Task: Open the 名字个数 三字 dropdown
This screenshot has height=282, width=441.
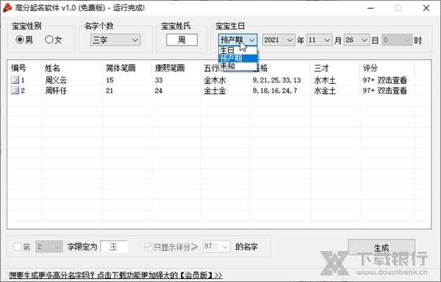Action: click(x=115, y=40)
